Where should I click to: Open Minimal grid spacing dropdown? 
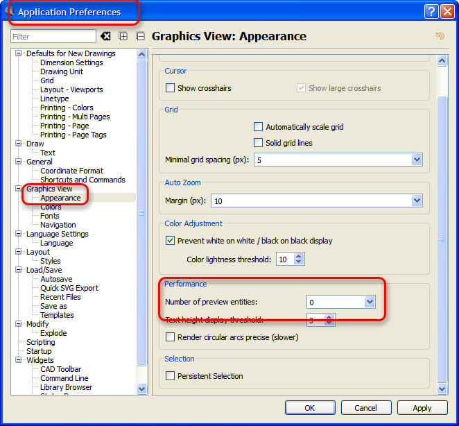click(x=416, y=160)
